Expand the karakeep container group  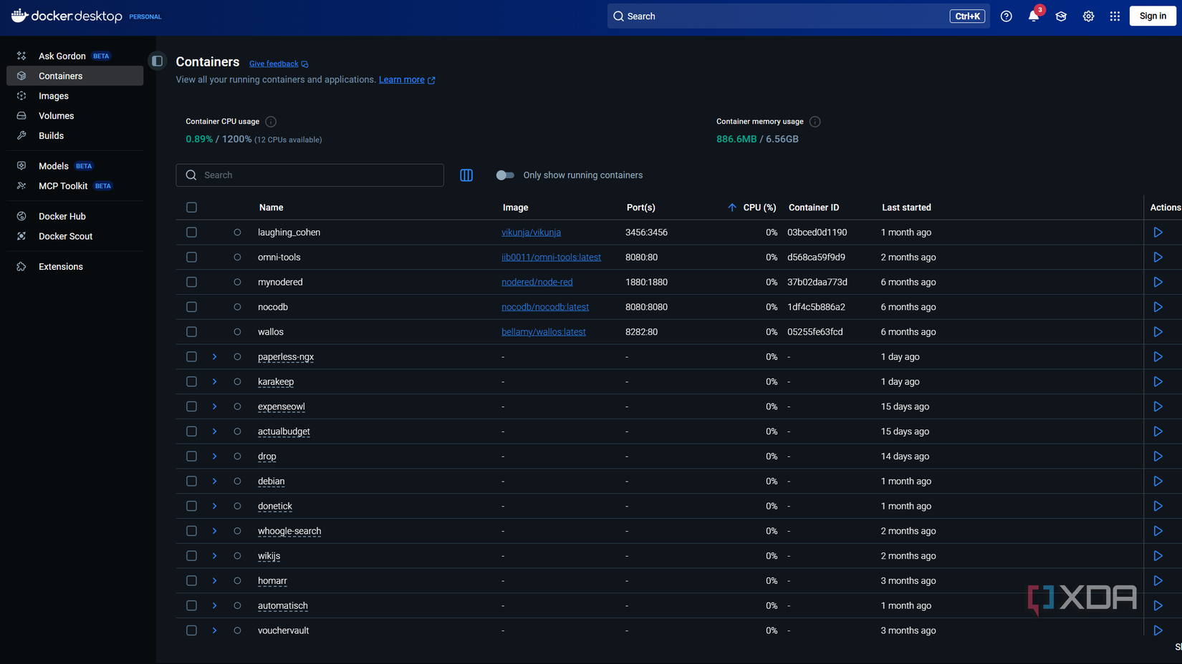[x=214, y=381]
